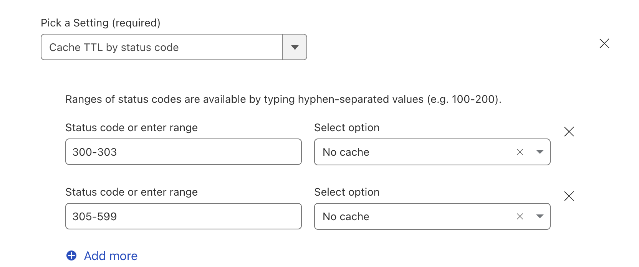Delete the 300-303 status code row
Viewport: 639px width, 267px height.
[x=569, y=132]
